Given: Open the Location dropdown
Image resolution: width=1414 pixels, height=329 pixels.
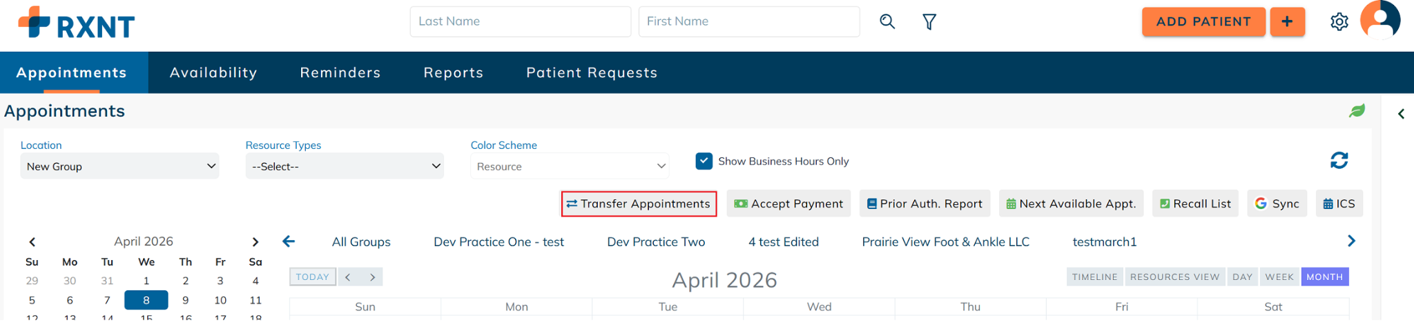Looking at the screenshot, I should point(120,166).
